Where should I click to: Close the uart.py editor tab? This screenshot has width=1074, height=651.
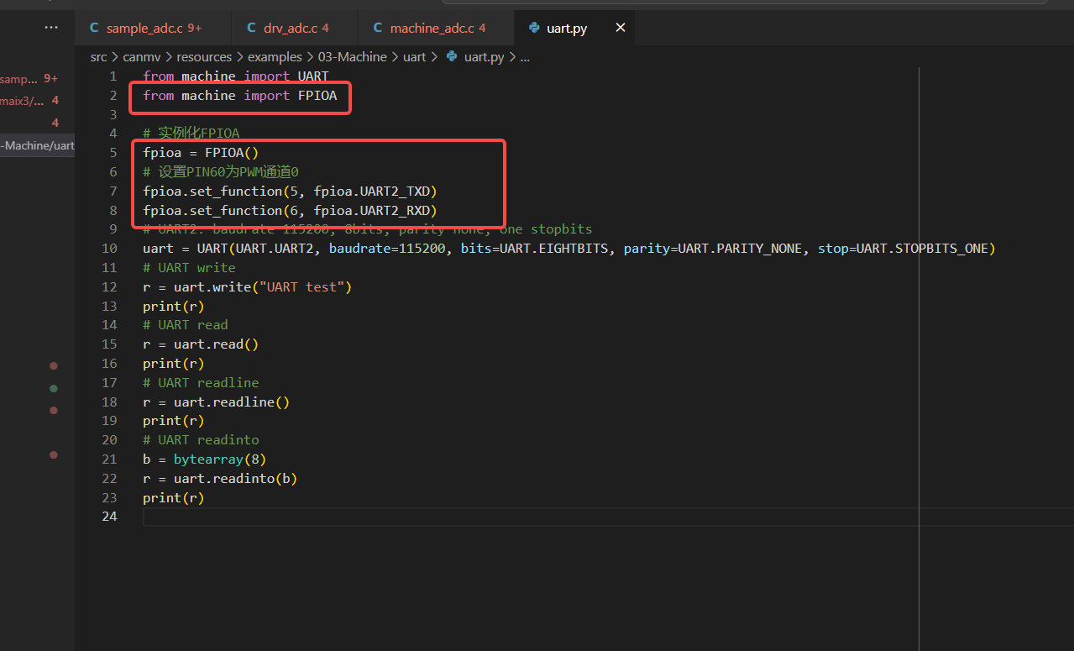click(x=621, y=28)
